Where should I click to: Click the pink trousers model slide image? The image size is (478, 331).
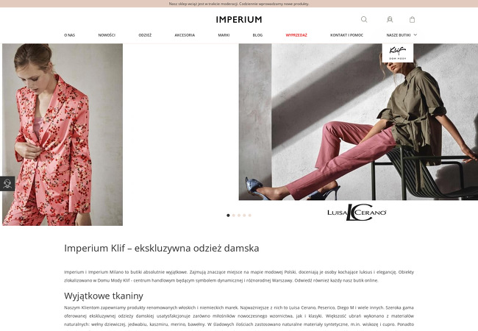(358, 122)
